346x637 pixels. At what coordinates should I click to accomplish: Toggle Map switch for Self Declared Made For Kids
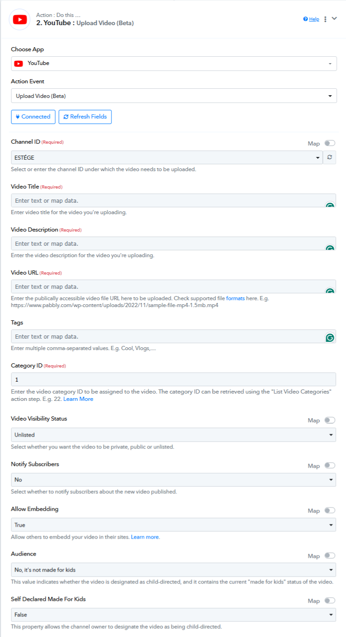coord(330,600)
